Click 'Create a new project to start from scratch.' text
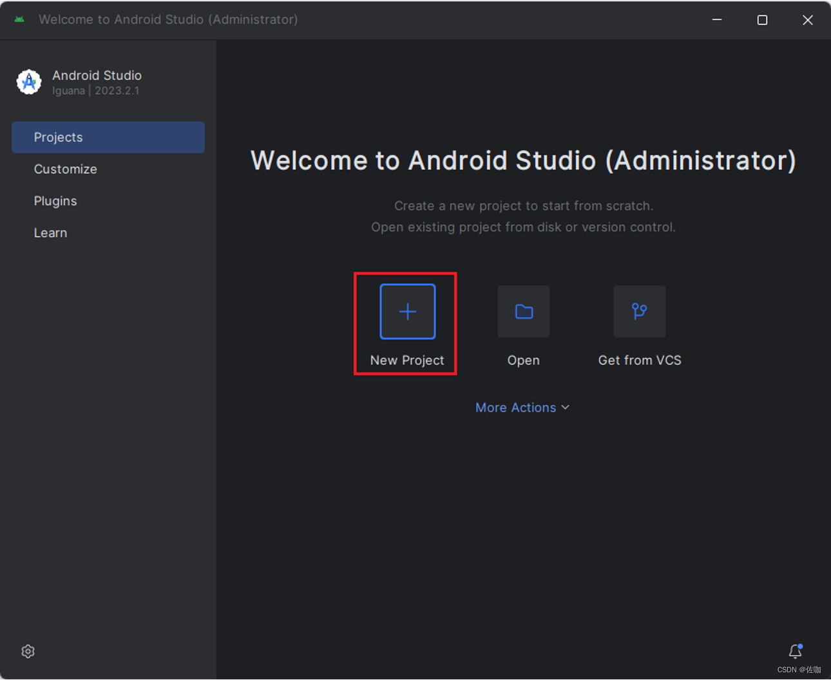The height and width of the screenshot is (680, 831). (524, 206)
